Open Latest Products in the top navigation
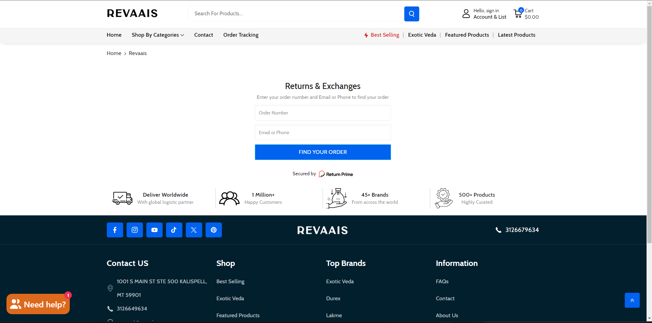652x323 pixels. point(517,35)
